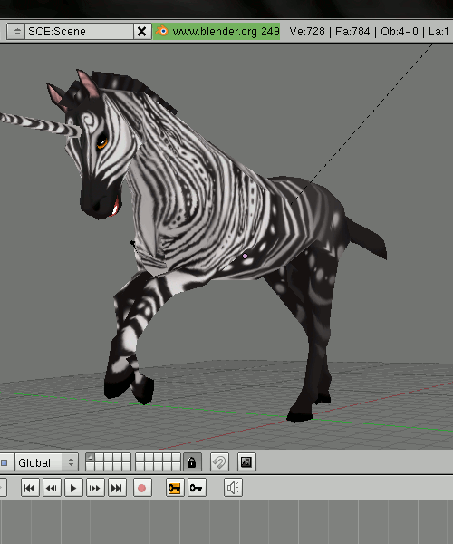Image resolution: width=453 pixels, height=544 pixels.
Task: Activate the first layer button in grid
Action: coord(90,458)
